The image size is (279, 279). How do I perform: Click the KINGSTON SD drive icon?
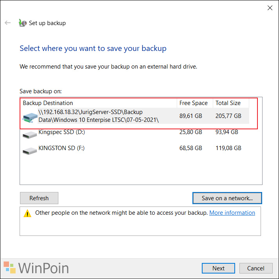tap(30, 151)
